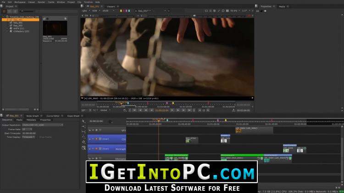Open the Timeline menu

[88, 2]
